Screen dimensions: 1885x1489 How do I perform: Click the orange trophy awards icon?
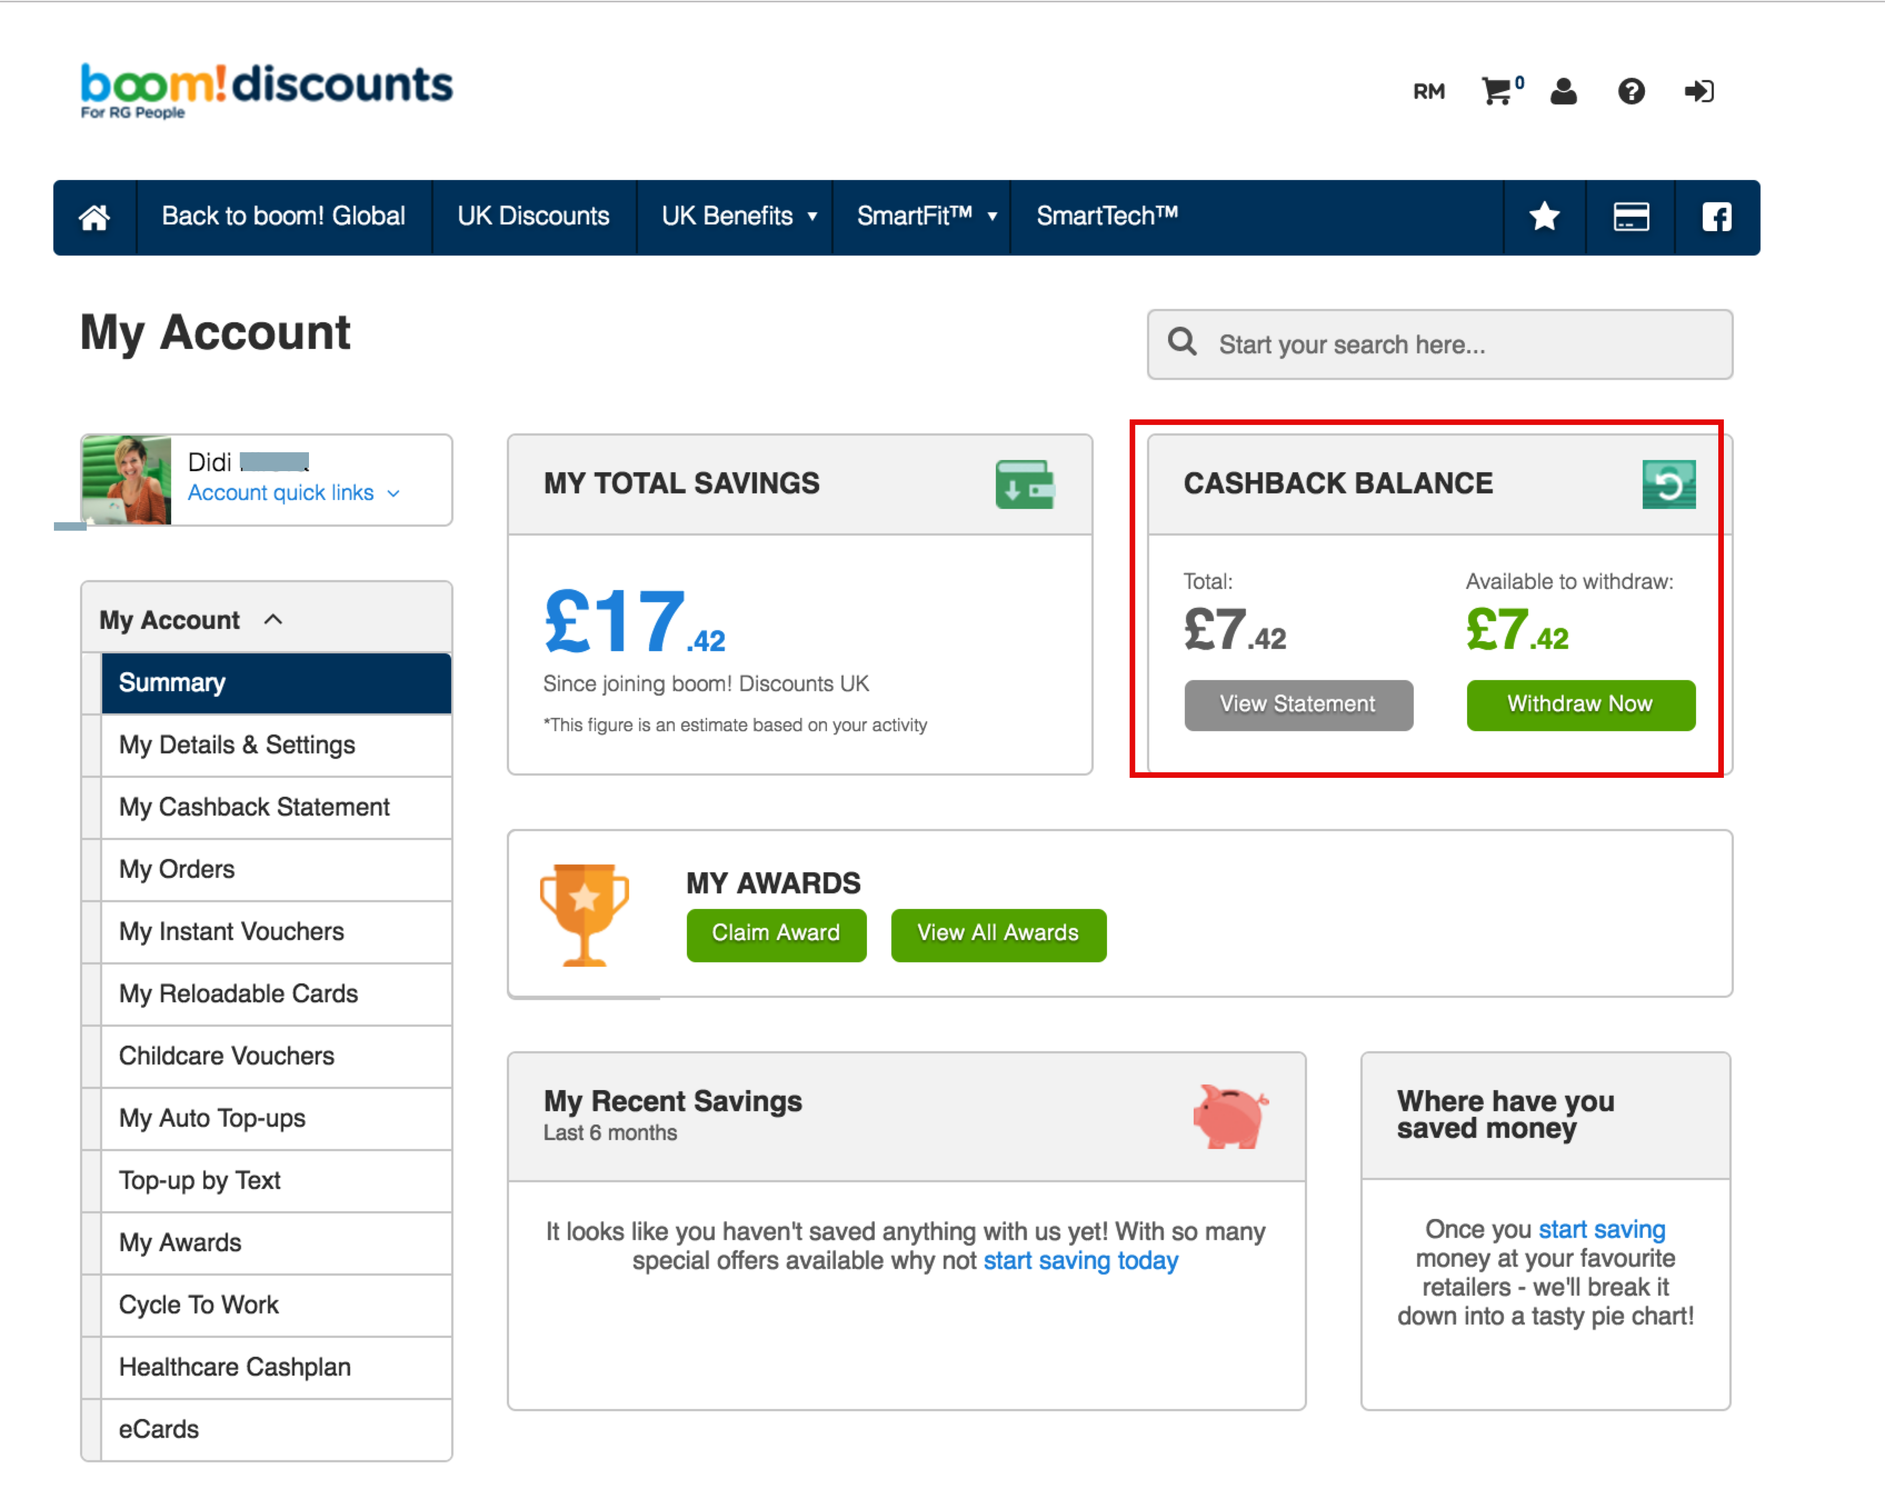(x=584, y=915)
